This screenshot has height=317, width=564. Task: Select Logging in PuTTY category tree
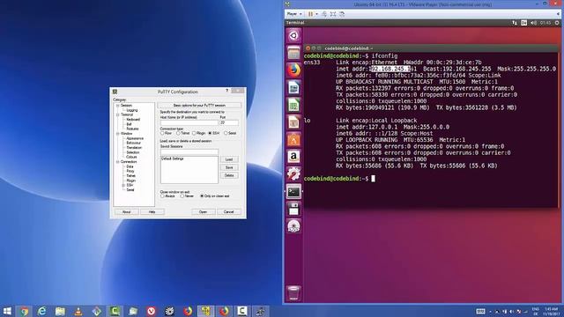click(x=132, y=110)
